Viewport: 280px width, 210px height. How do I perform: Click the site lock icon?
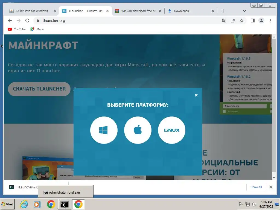click(38, 21)
